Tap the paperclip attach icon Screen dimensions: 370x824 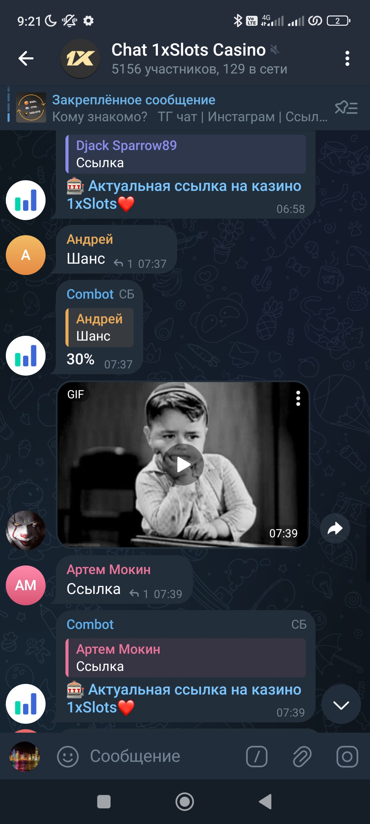(302, 757)
